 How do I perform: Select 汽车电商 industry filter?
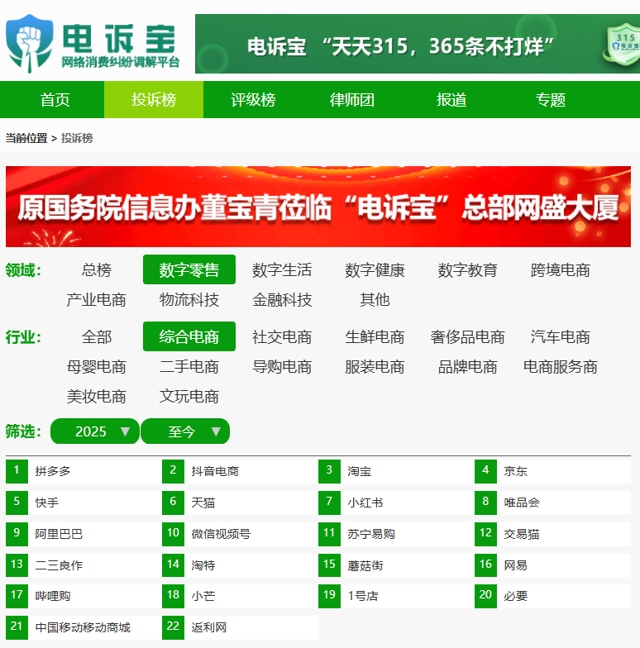561,337
